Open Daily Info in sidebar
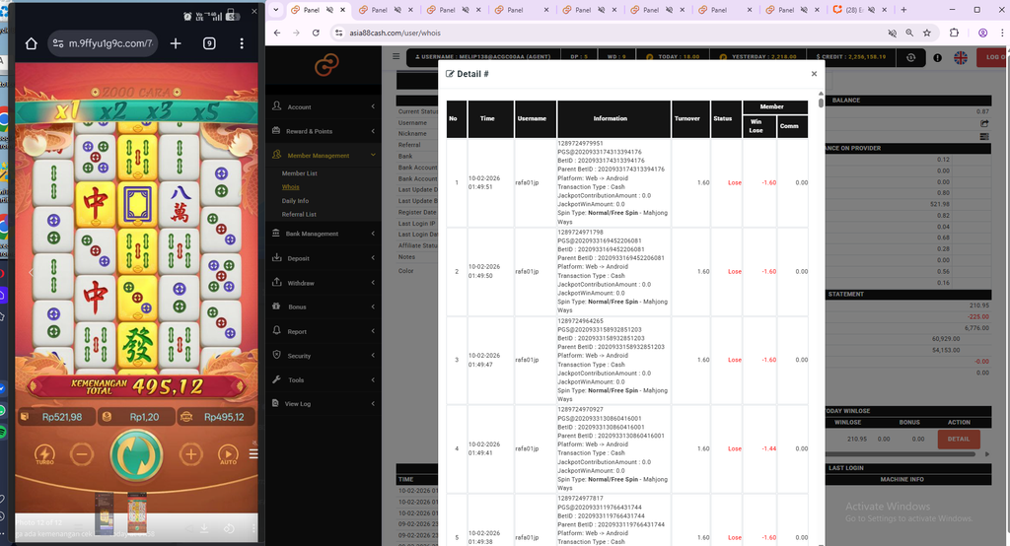1010x546 pixels. (x=295, y=201)
